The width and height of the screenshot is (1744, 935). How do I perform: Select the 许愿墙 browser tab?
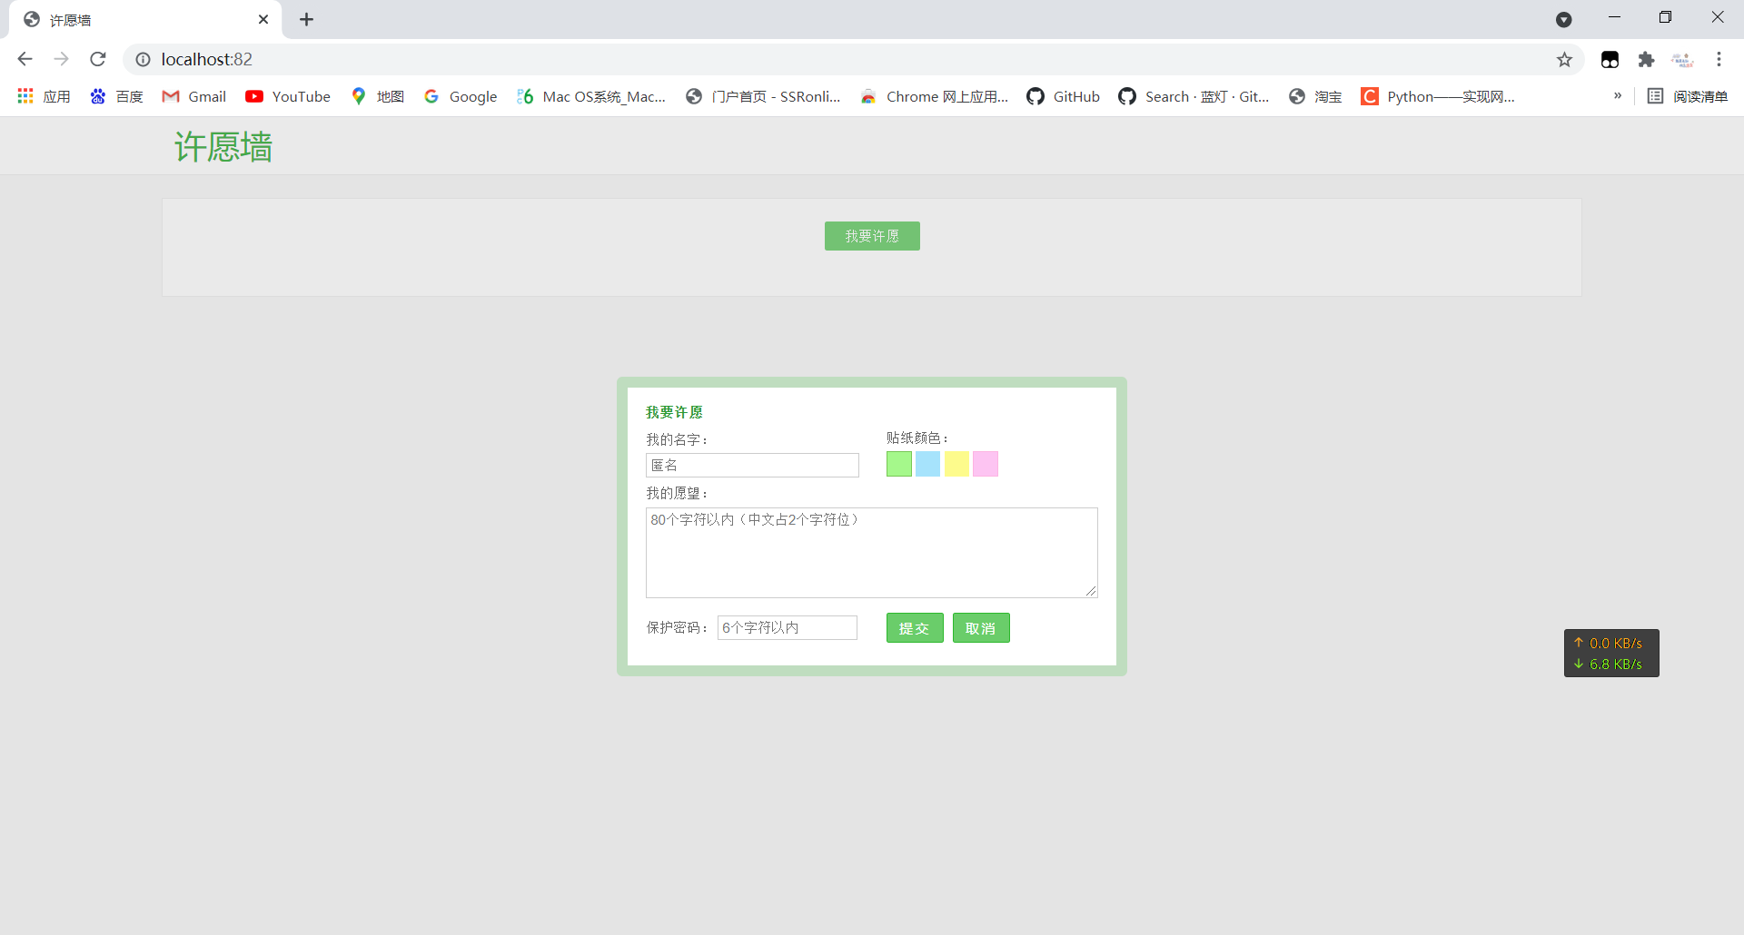pos(145,19)
